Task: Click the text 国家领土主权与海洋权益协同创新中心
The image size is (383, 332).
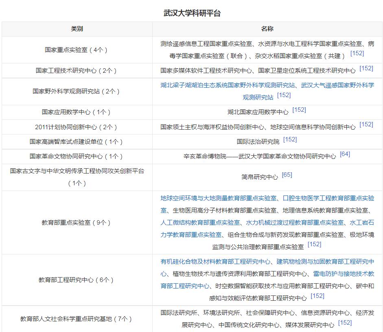Action: pyautogui.click(x=212, y=127)
